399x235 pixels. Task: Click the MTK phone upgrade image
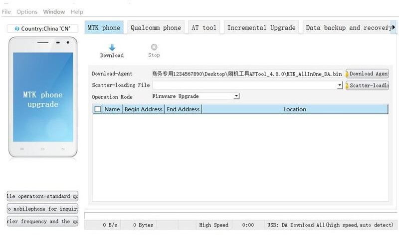43,97
